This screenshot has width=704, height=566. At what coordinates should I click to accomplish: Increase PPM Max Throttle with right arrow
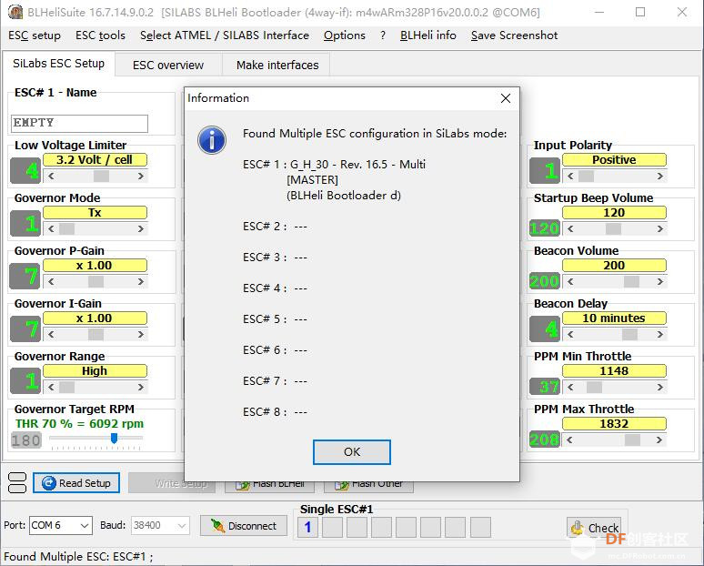(659, 440)
